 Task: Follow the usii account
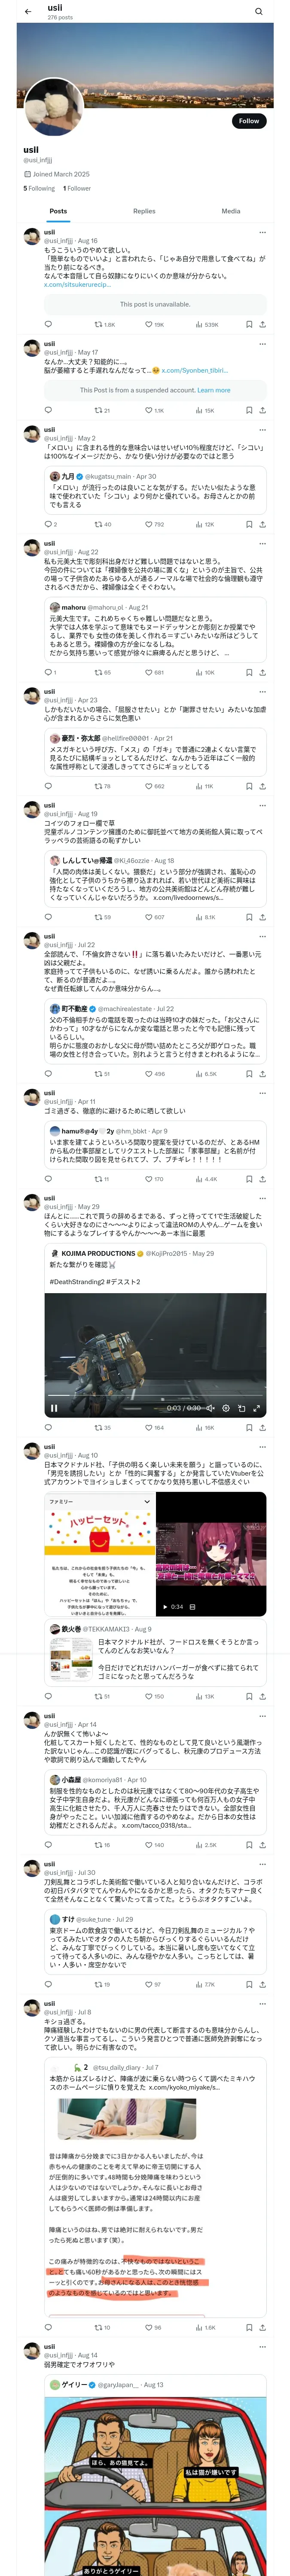click(x=249, y=121)
